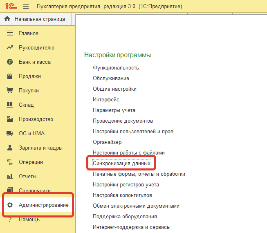Open the Справочники section
267x233 pixels.
tap(35, 190)
